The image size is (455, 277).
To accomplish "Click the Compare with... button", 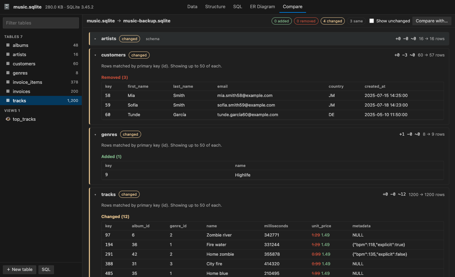I will (432, 21).
